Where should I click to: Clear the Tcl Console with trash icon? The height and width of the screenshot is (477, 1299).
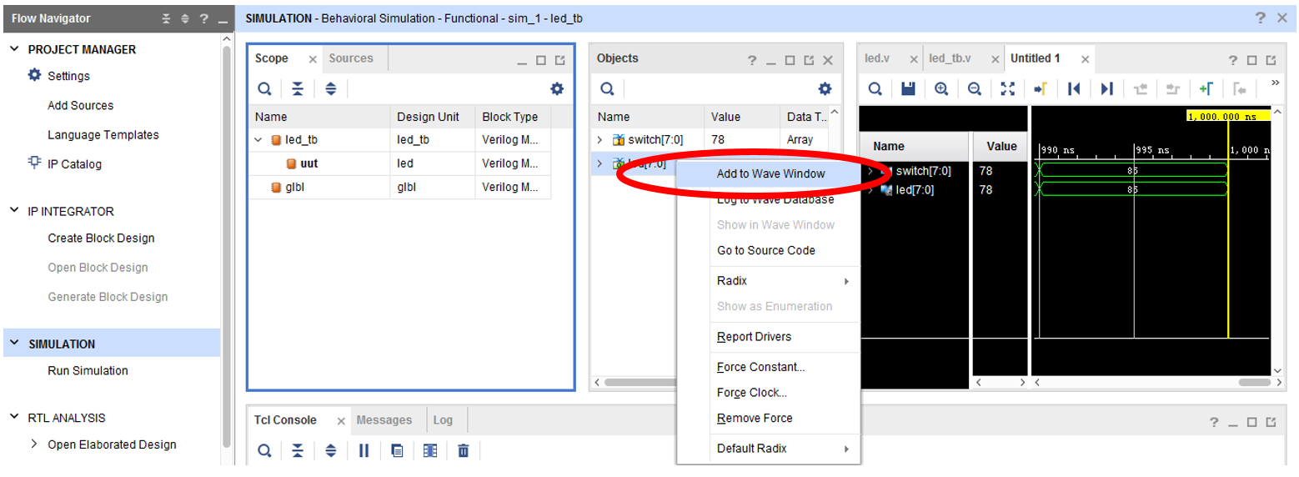464,450
